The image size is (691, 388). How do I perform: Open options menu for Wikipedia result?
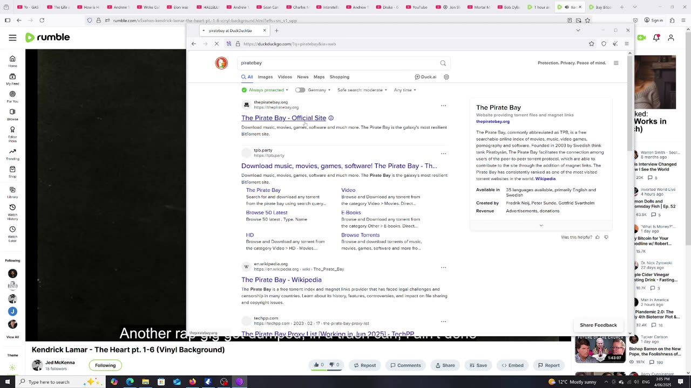point(443,267)
